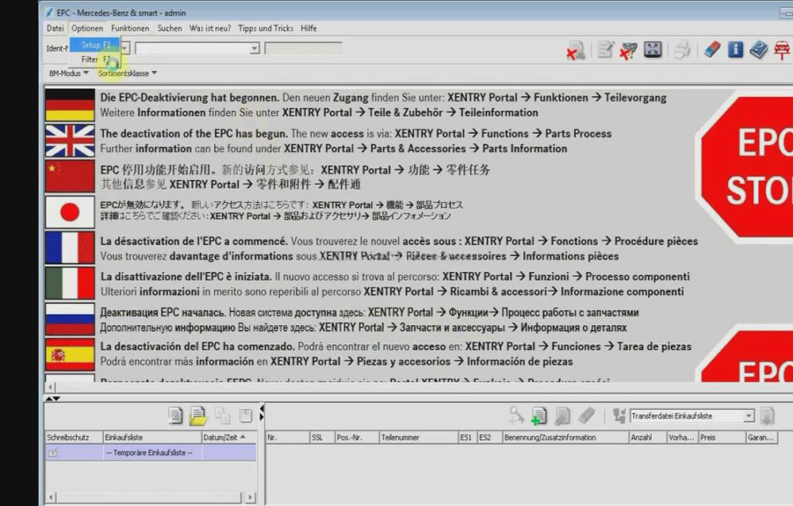Click the transfer settings icon beside Transferdatei dropdown

click(x=619, y=416)
